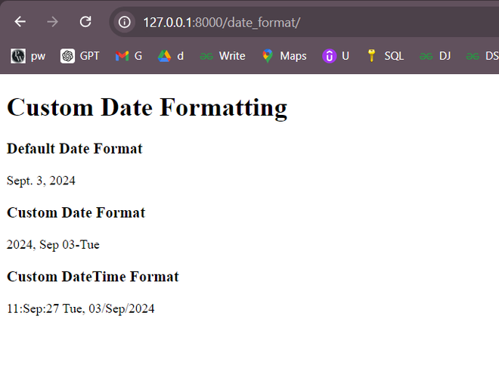Click the address bar URL text
The width and height of the screenshot is (499, 384).
[222, 23]
